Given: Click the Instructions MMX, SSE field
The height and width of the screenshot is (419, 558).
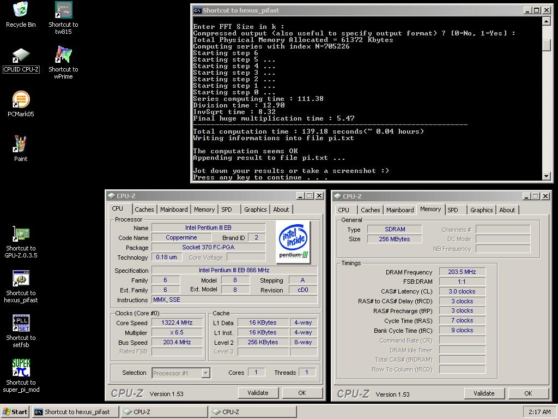Looking at the screenshot, I should pyautogui.click(x=234, y=300).
